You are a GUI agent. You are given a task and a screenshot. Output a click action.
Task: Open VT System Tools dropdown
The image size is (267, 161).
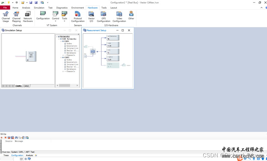pos(65,16)
